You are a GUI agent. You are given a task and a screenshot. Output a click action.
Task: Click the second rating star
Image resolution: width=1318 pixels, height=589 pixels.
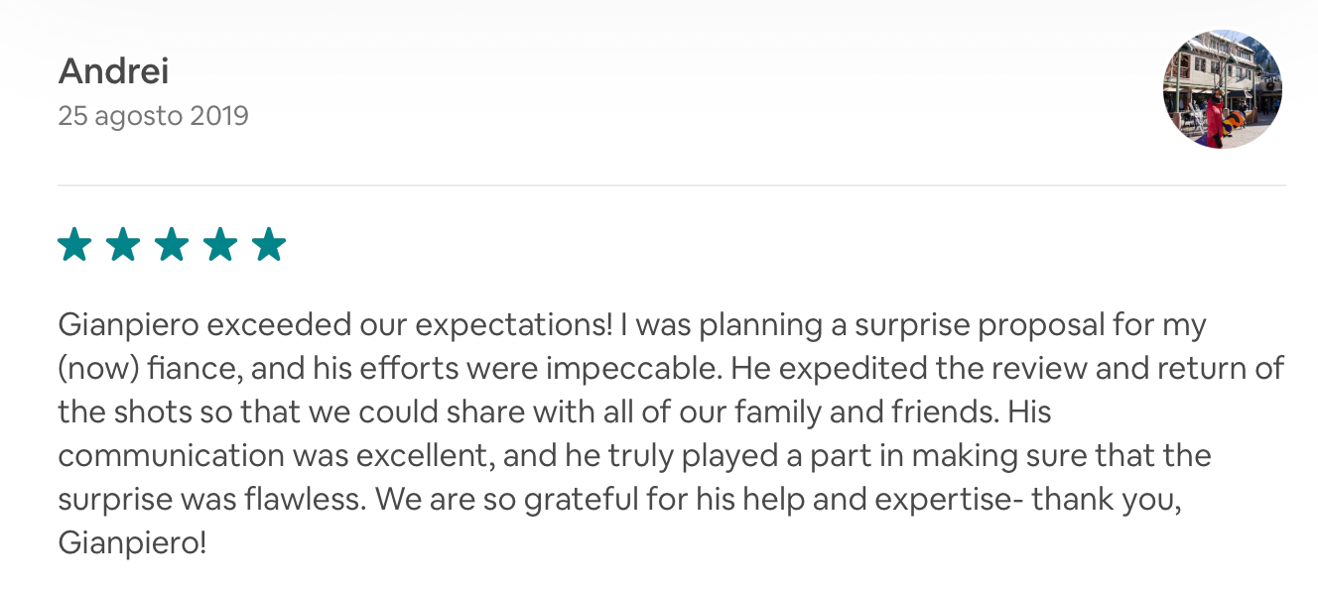(x=123, y=244)
